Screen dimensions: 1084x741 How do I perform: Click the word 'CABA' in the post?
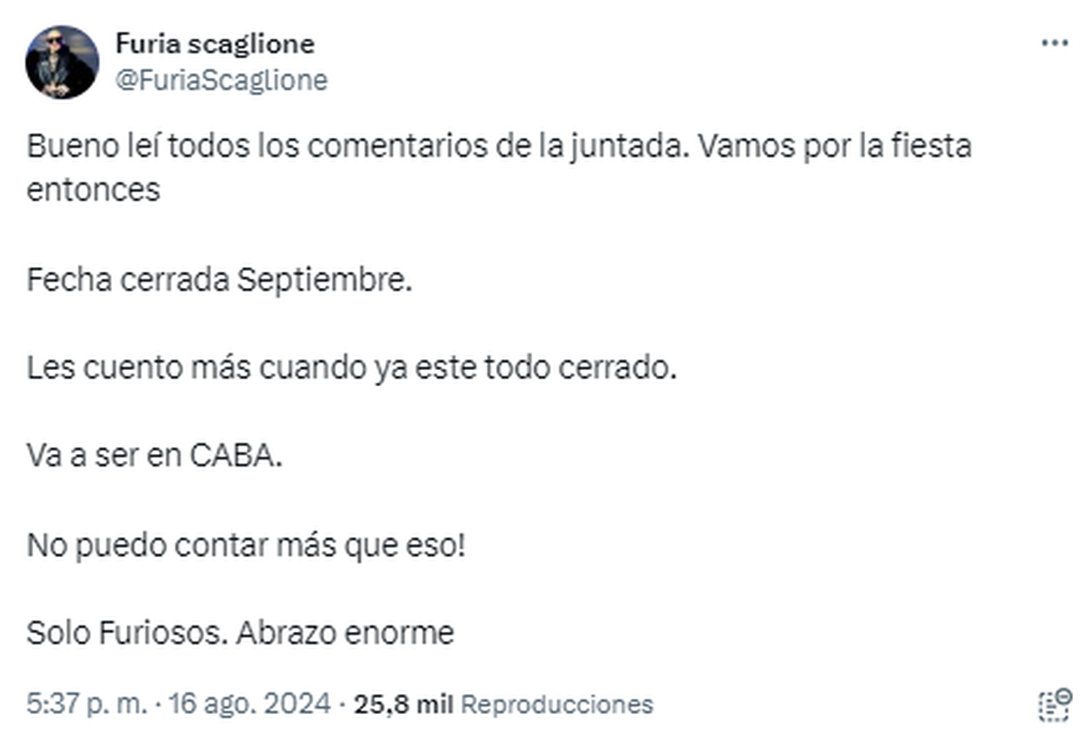coord(235,457)
